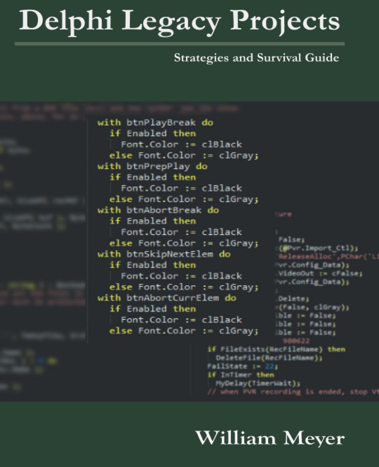Select the "with btnPrepPlay do" code line

tap(152, 166)
